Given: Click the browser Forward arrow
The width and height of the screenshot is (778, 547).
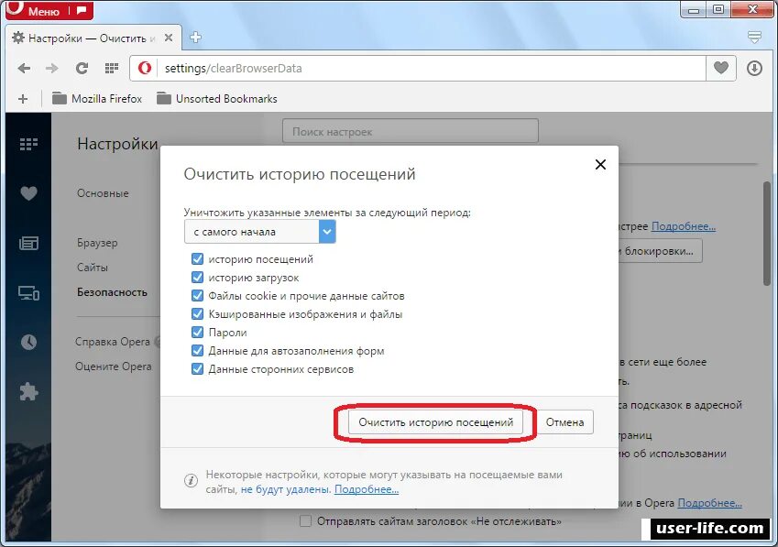Looking at the screenshot, I should click(x=52, y=68).
